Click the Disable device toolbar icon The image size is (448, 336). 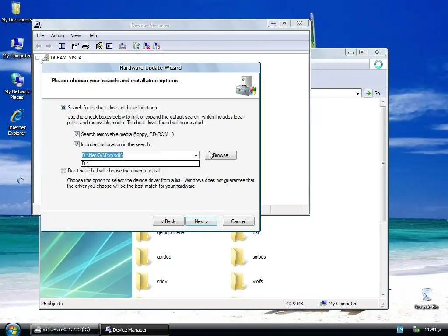[x=157, y=46]
